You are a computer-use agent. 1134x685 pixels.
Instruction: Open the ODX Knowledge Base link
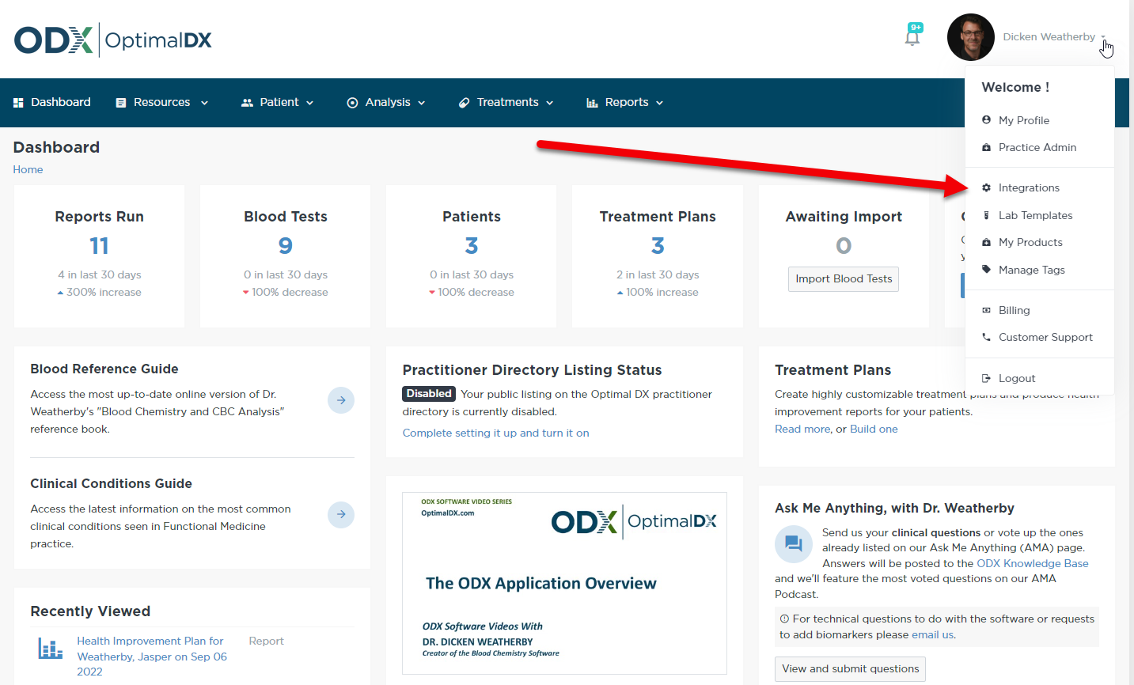point(1033,563)
